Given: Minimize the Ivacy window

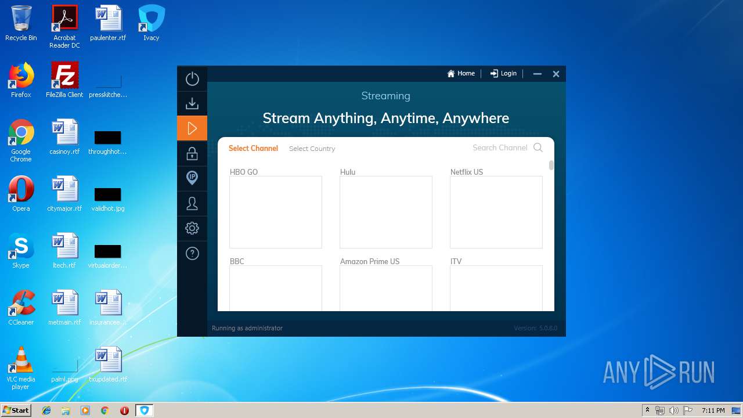Looking at the screenshot, I should click(538, 74).
